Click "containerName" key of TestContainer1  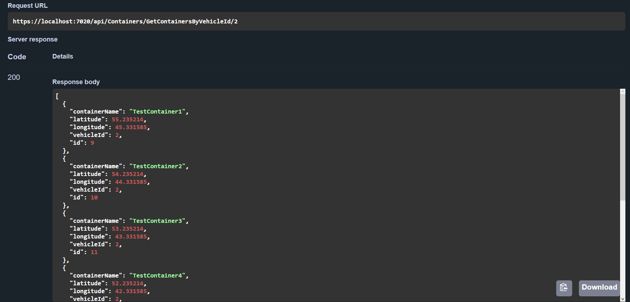96,111
